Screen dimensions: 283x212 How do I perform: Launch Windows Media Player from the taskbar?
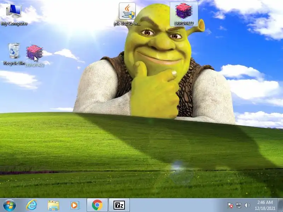(75, 205)
